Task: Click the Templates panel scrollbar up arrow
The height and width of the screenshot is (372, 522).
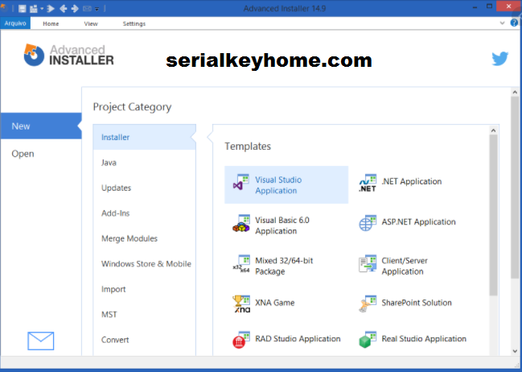Action: [x=493, y=130]
